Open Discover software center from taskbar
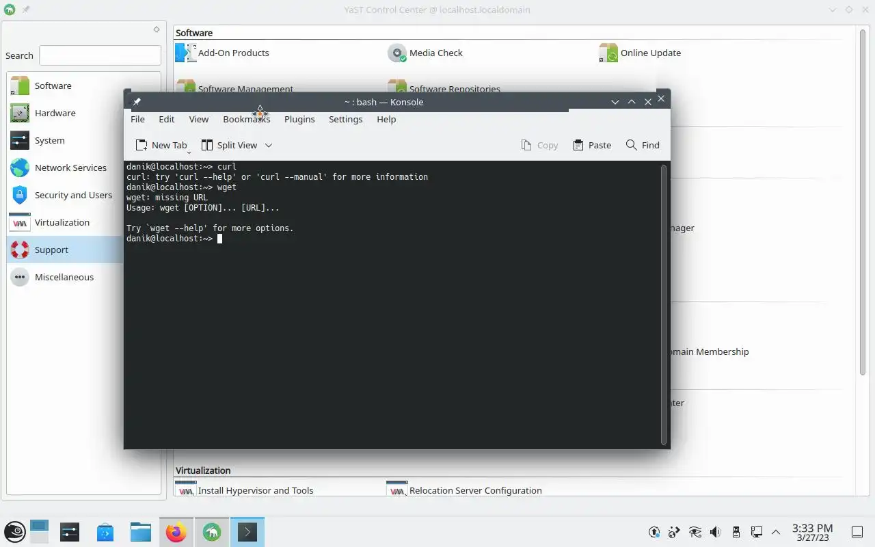This screenshot has width=875, height=547. pos(105,532)
